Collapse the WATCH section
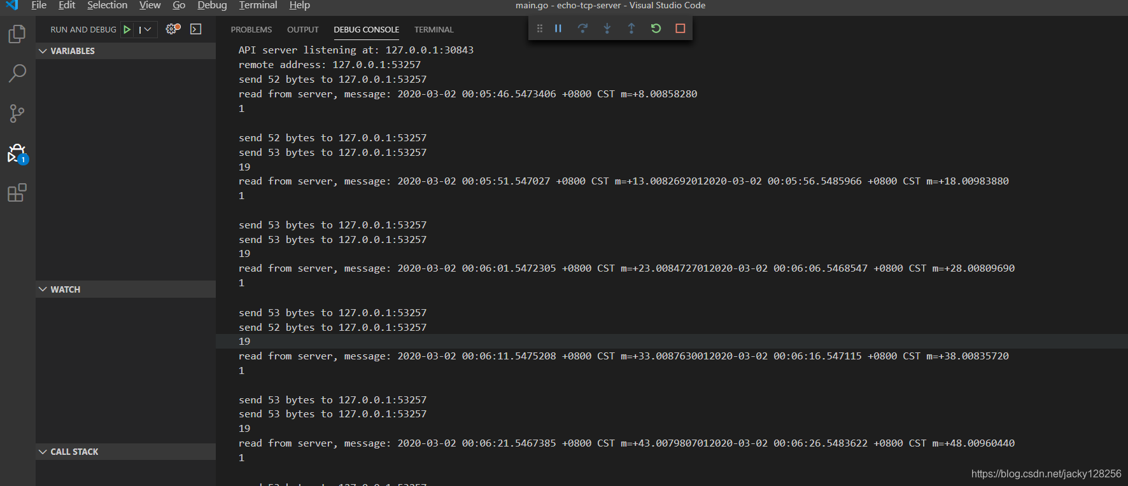The width and height of the screenshot is (1128, 486). coord(126,289)
